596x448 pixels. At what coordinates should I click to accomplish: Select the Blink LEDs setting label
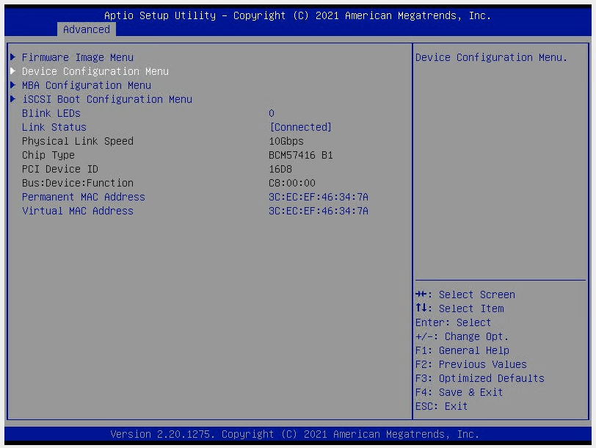pyautogui.click(x=51, y=113)
